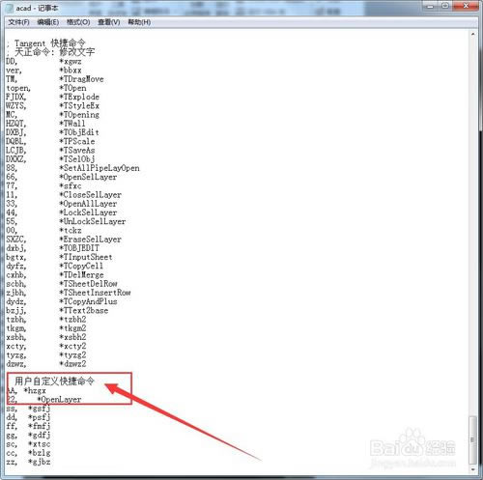The height and width of the screenshot is (480, 483).
Task: Click the '*SetAllPipeLayOpen' text
Action: (x=99, y=168)
